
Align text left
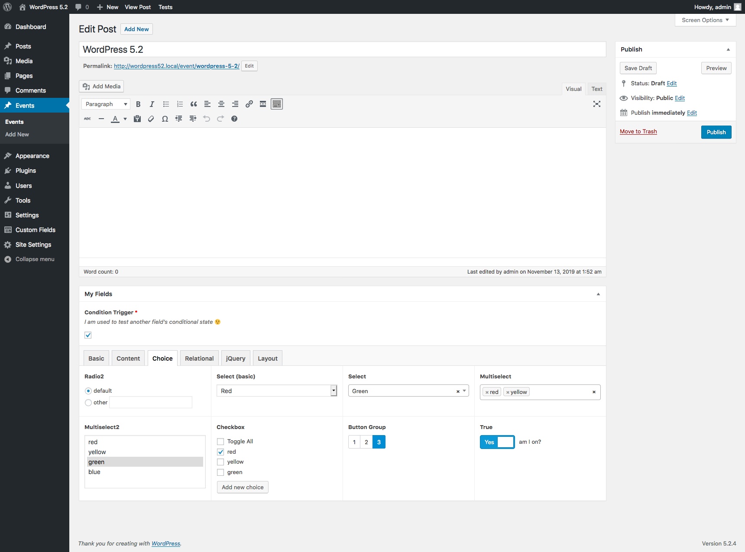pyautogui.click(x=207, y=104)
